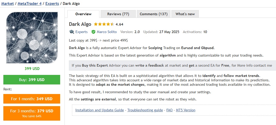Screen dimensions: 276x125
Task: Open the Experts category link beside version
Action: pyautogui.click(x=81, y=32)
